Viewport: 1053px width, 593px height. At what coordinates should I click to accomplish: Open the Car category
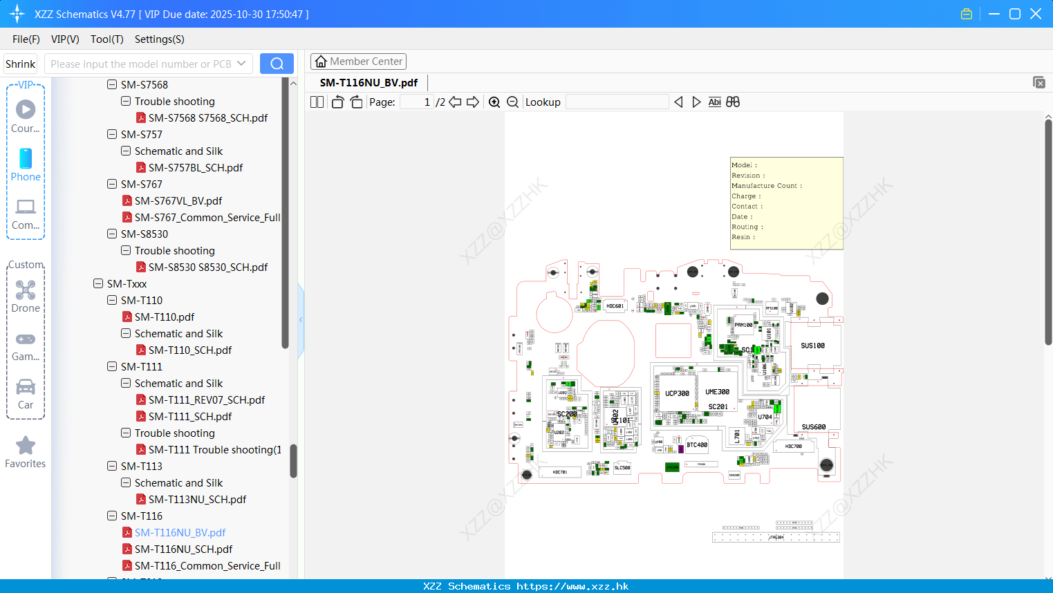coord(26,393)
